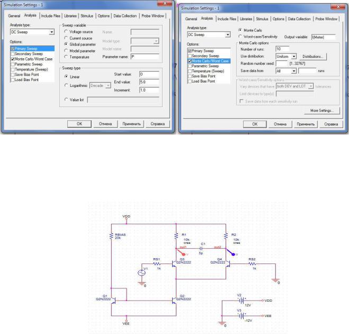Click OK in right Simulation Settings dialog

click(255, 124)
